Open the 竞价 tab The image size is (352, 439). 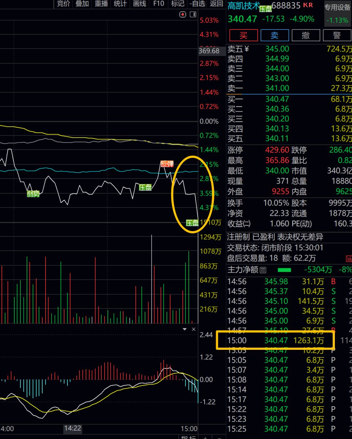pos(63,4)
